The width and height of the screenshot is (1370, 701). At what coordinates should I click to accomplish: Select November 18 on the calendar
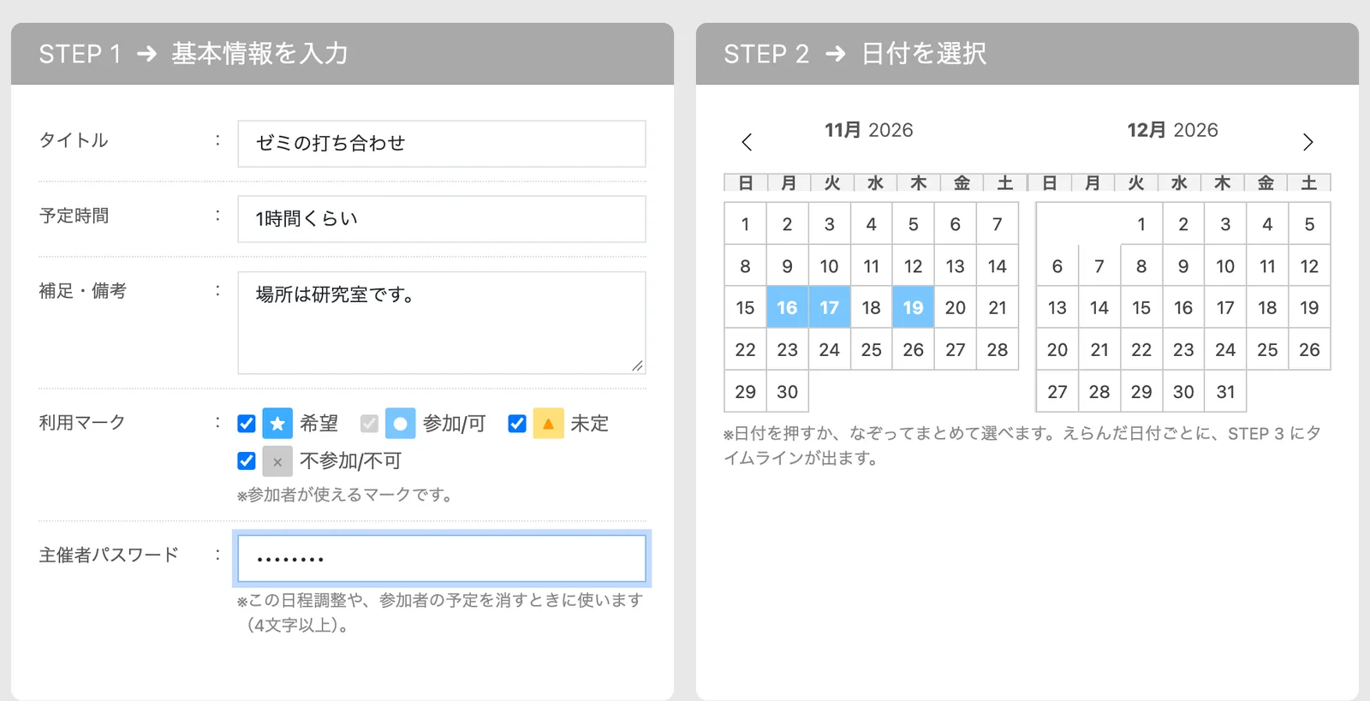[x=871, y=307]
